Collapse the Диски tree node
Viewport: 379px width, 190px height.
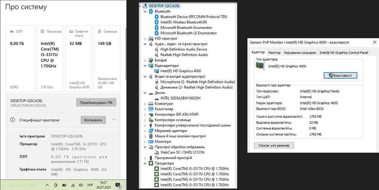(x=145, y=93)
